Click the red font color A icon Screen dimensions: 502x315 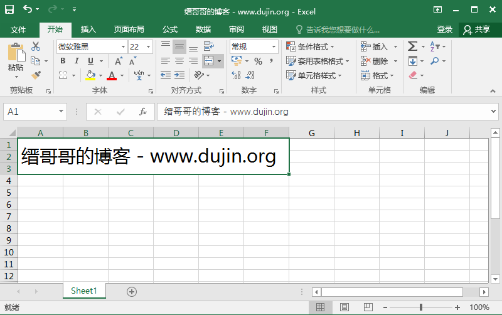[112, 75]
